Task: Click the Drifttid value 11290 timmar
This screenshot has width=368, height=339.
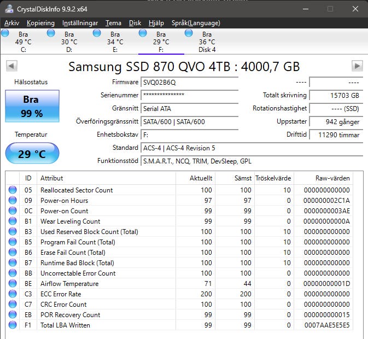Action: point(336,135)
